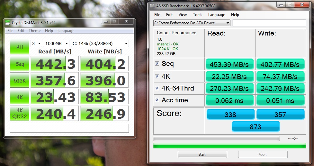This screenshot has width=314, height=166.
Task: Click 4K QD32 write result 246.9
Action: point(104,114)
